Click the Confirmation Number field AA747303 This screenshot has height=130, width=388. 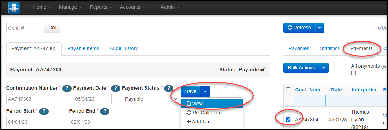tap(37, 99)
